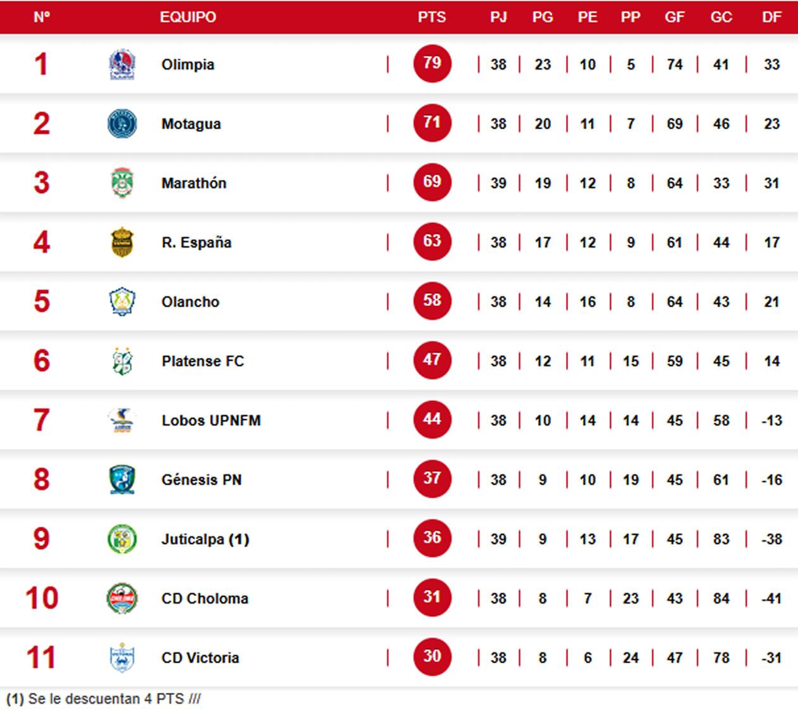This screenshot has width=798, height=710.
Task: Click the Olimpia team crest icon
Action: 122,65
